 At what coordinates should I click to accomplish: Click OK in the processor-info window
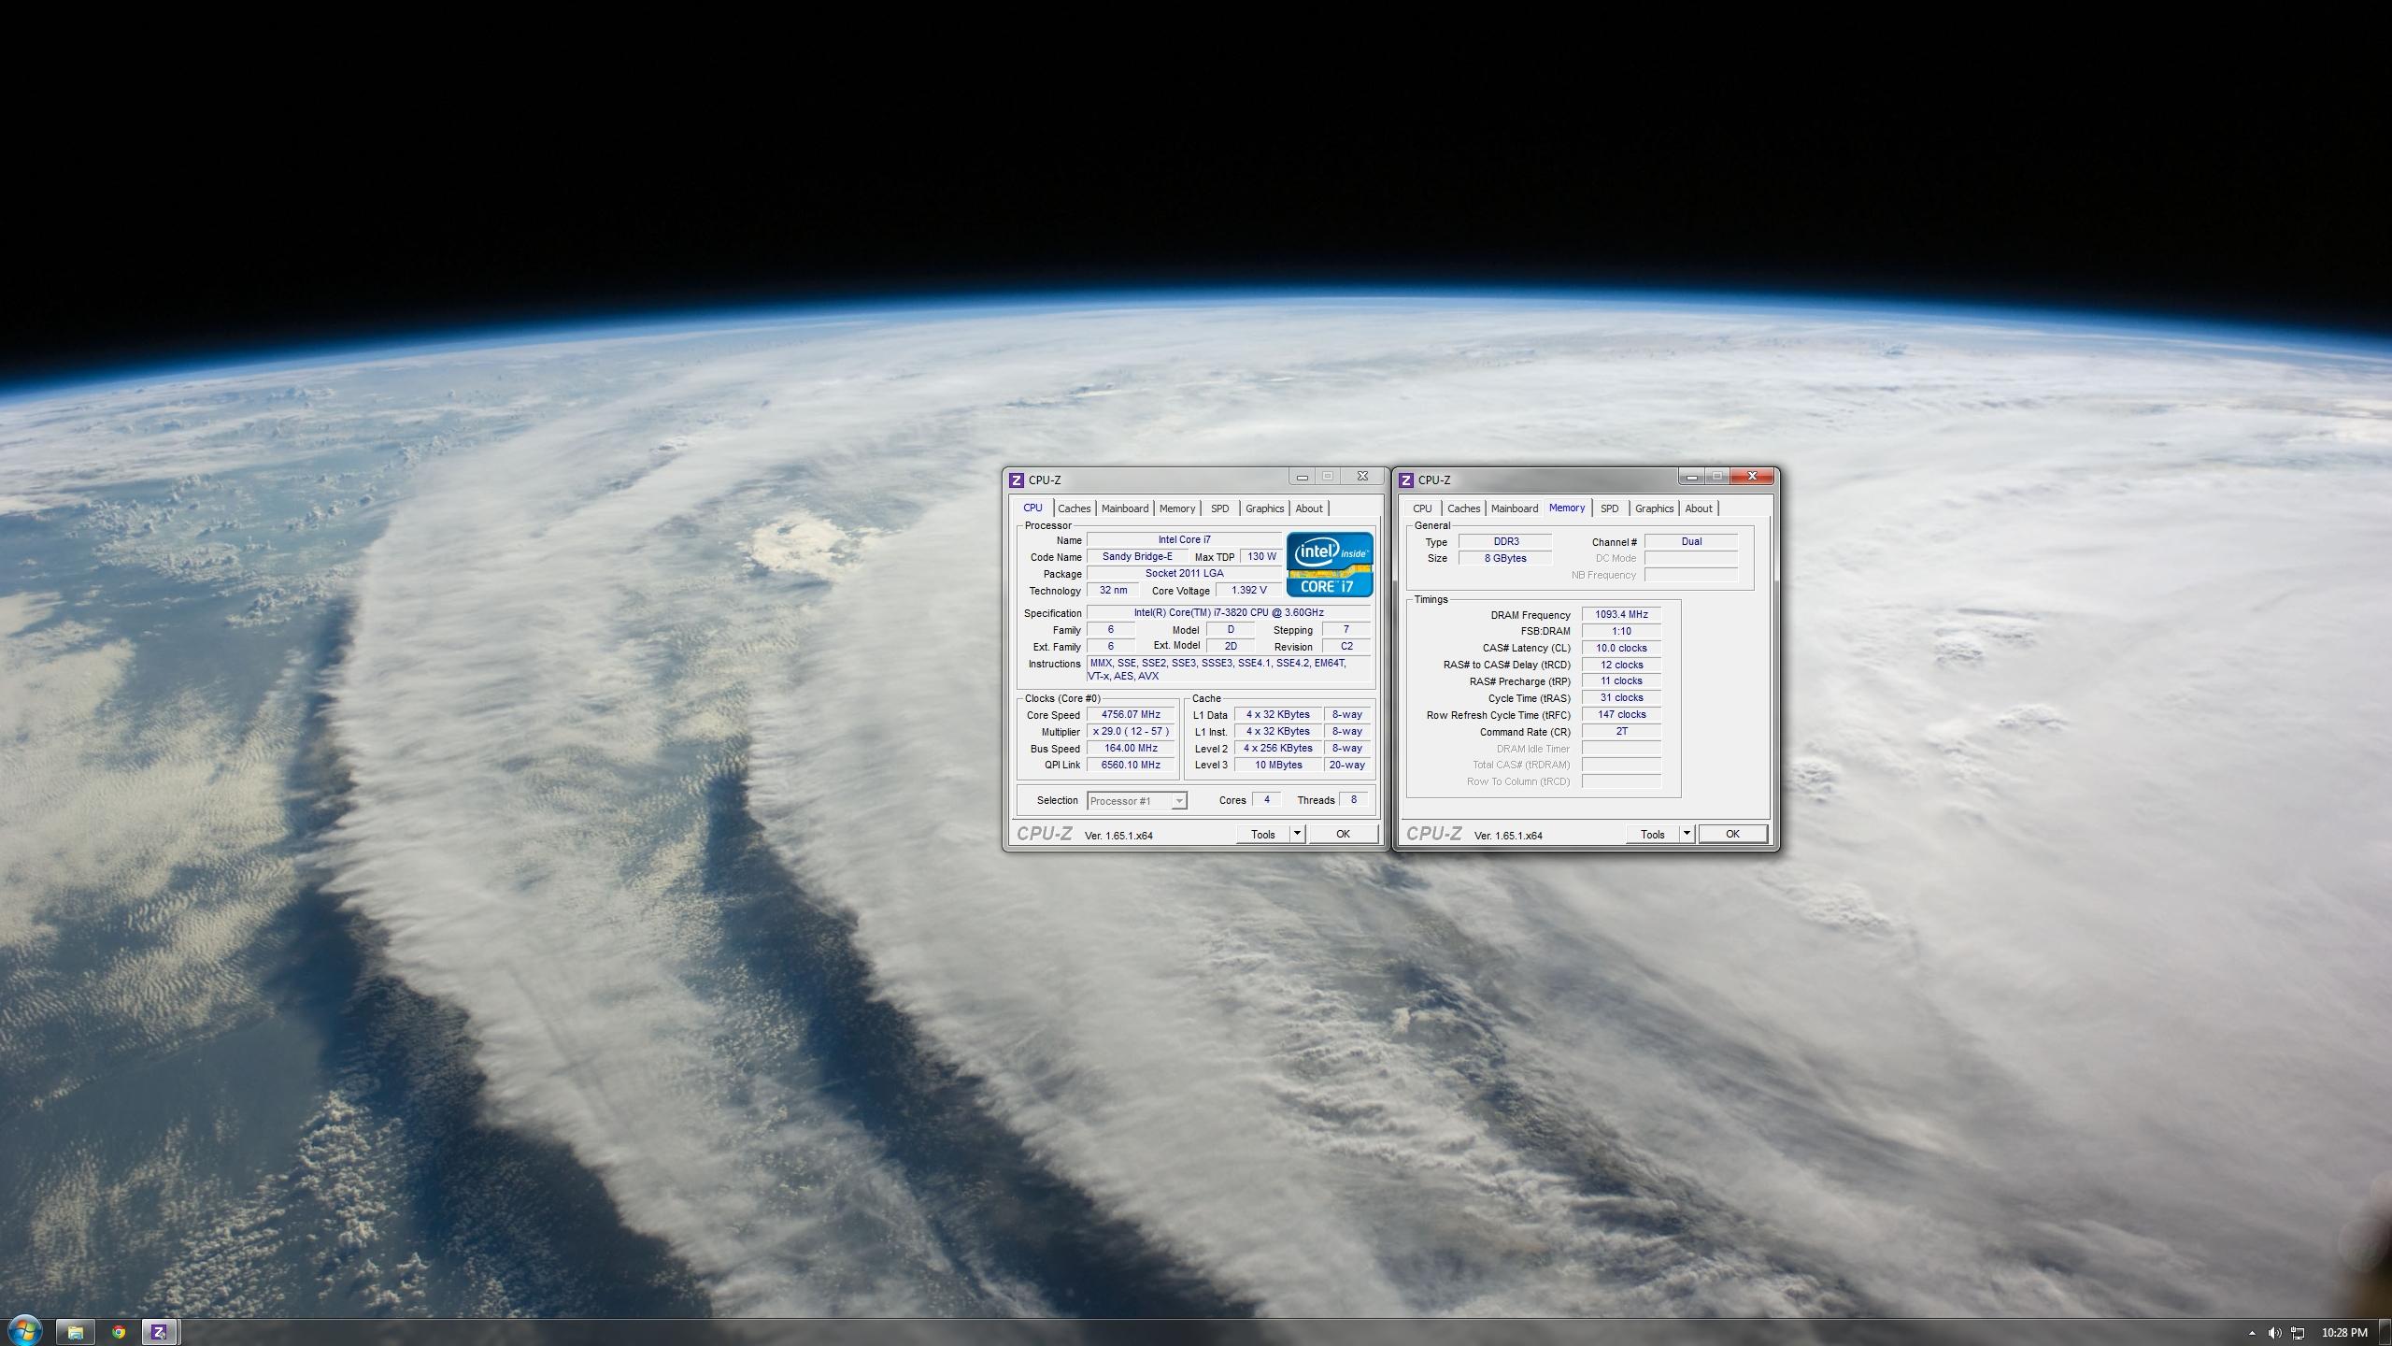pyautogui.click(x=1343, y=835)
